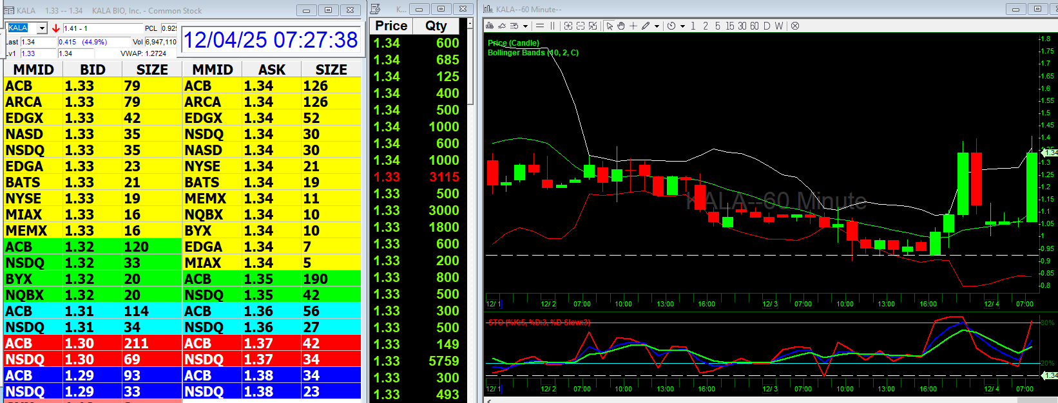The width and height of the screenshot is (1058, 403).
Task: Set chart to weekly W timeframe
Action: coord(779,26)
